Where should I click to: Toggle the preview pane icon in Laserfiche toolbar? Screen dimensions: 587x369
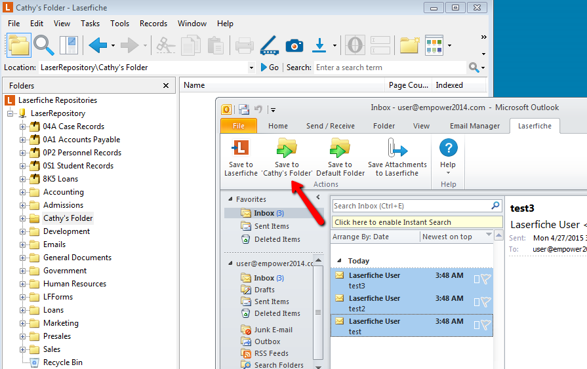(x=69, y=45)
